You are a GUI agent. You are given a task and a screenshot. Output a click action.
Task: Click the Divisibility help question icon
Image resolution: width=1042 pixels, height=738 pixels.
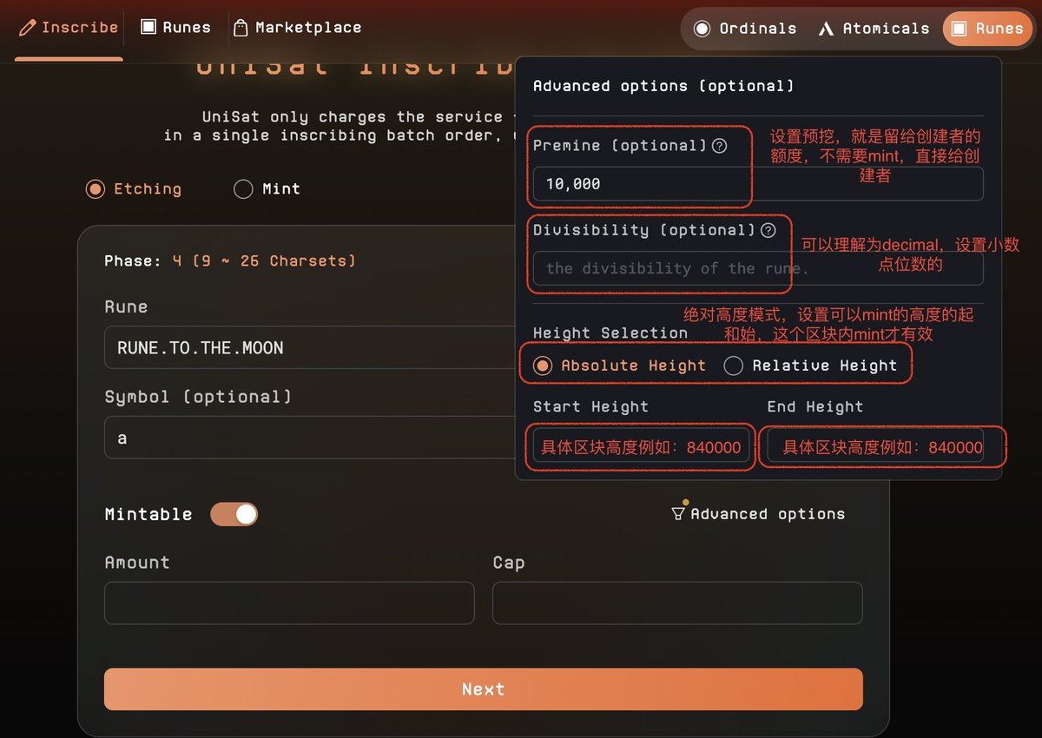(x=768, y=231)
